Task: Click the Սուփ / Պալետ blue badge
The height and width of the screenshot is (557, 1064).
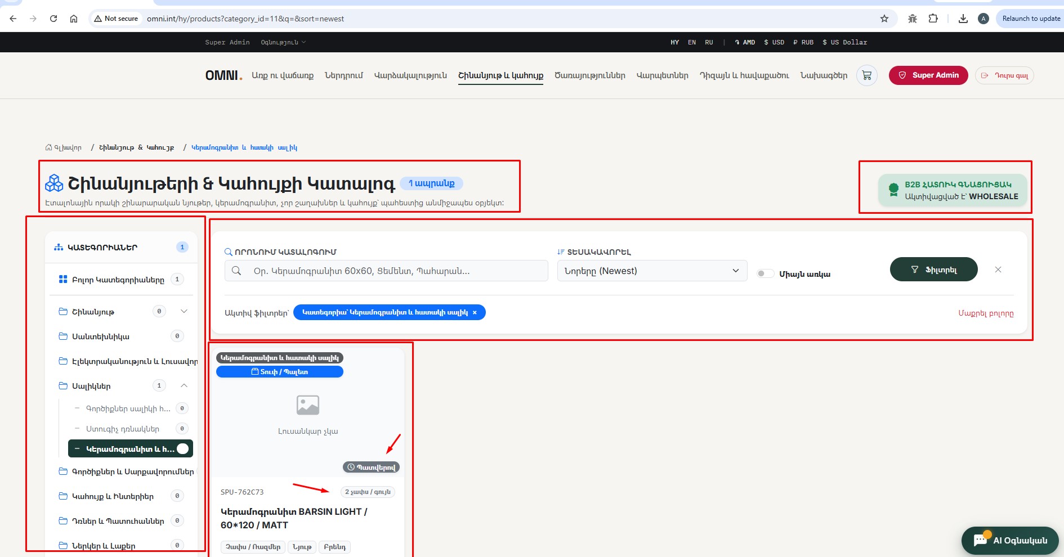Action: [280, 372]
